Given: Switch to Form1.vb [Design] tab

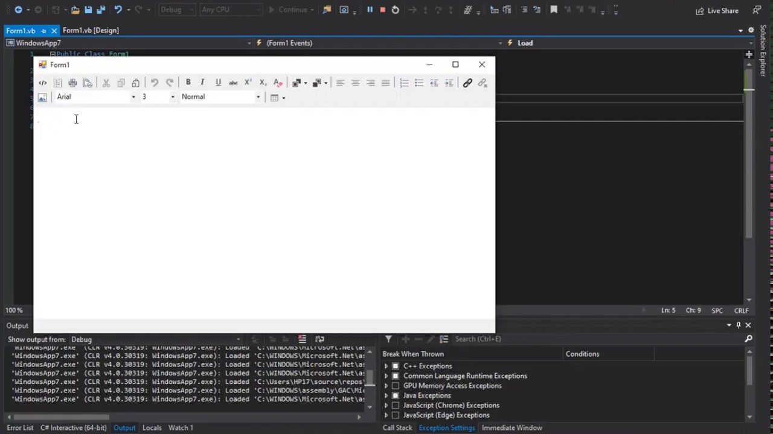Looking at the screenshot, I should pyautogui.click(x=91, y=30).
